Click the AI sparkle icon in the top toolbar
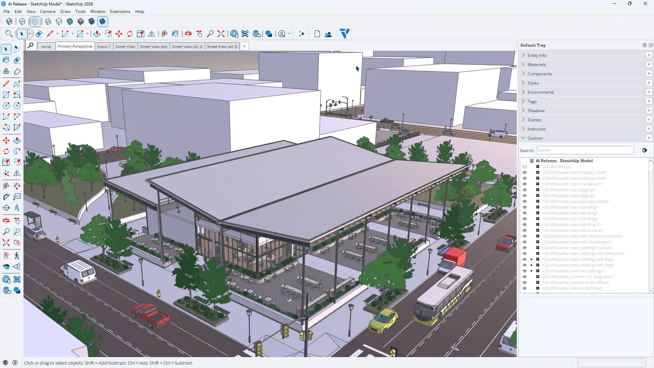654x368 pixels. pos(302,34)
